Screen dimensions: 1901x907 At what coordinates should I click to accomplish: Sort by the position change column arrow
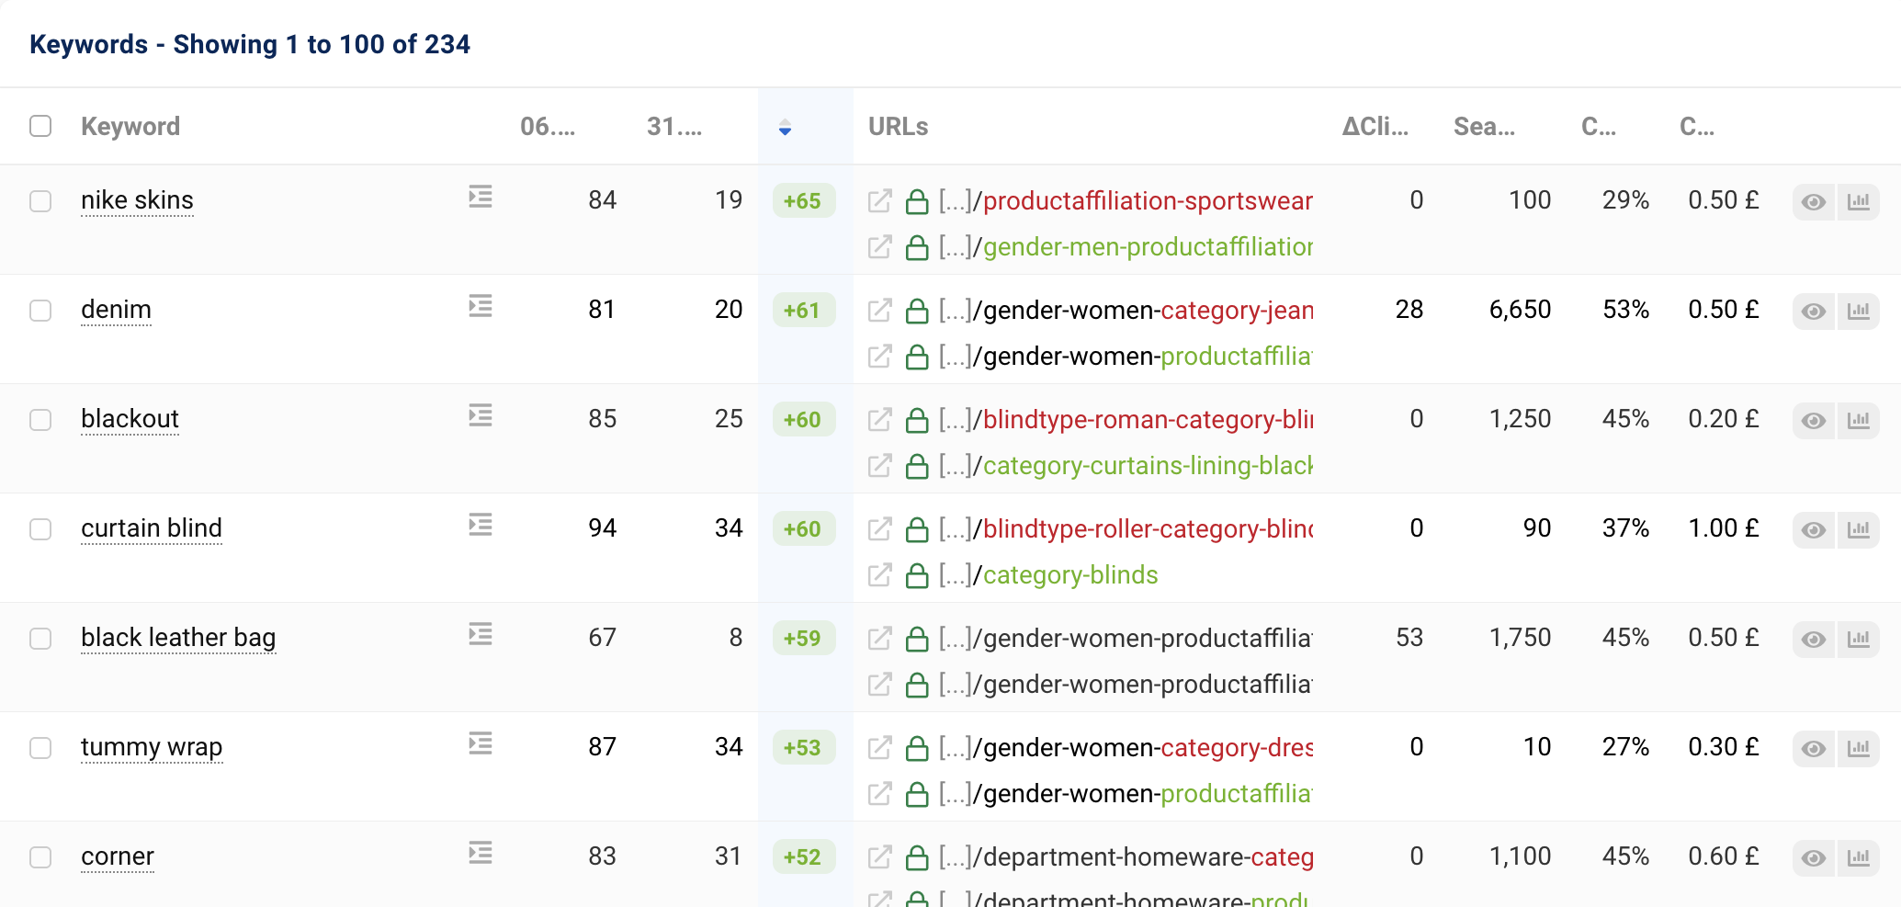pos(785,127)
